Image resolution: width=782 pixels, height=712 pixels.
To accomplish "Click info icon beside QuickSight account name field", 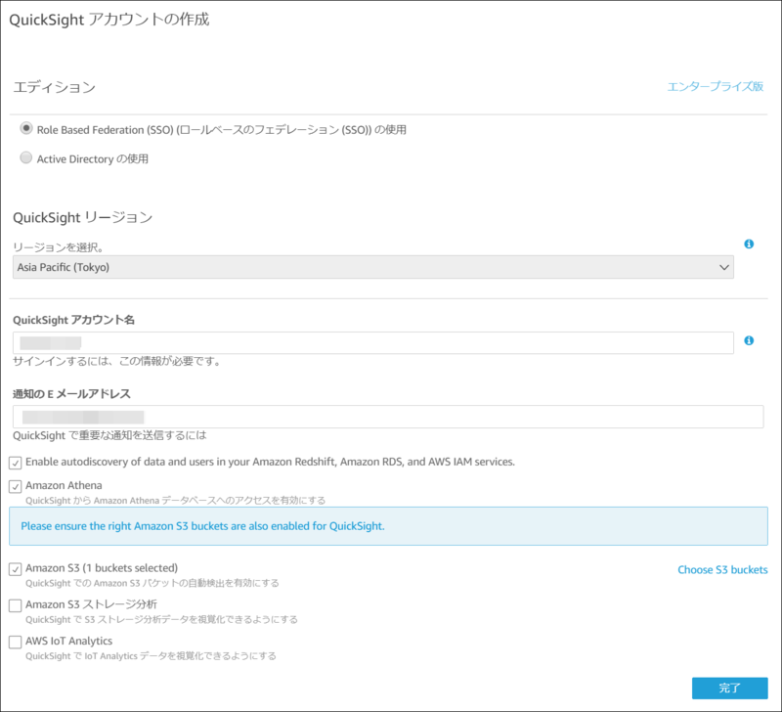I will pyautogui.click(x=749, y=340).
